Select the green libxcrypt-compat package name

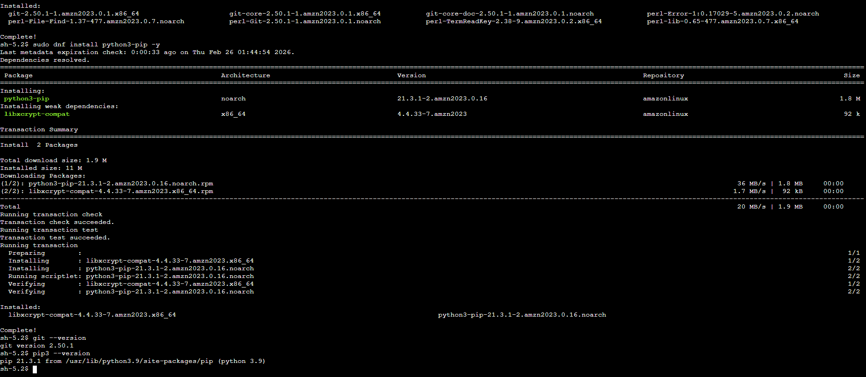pos(37,114)
